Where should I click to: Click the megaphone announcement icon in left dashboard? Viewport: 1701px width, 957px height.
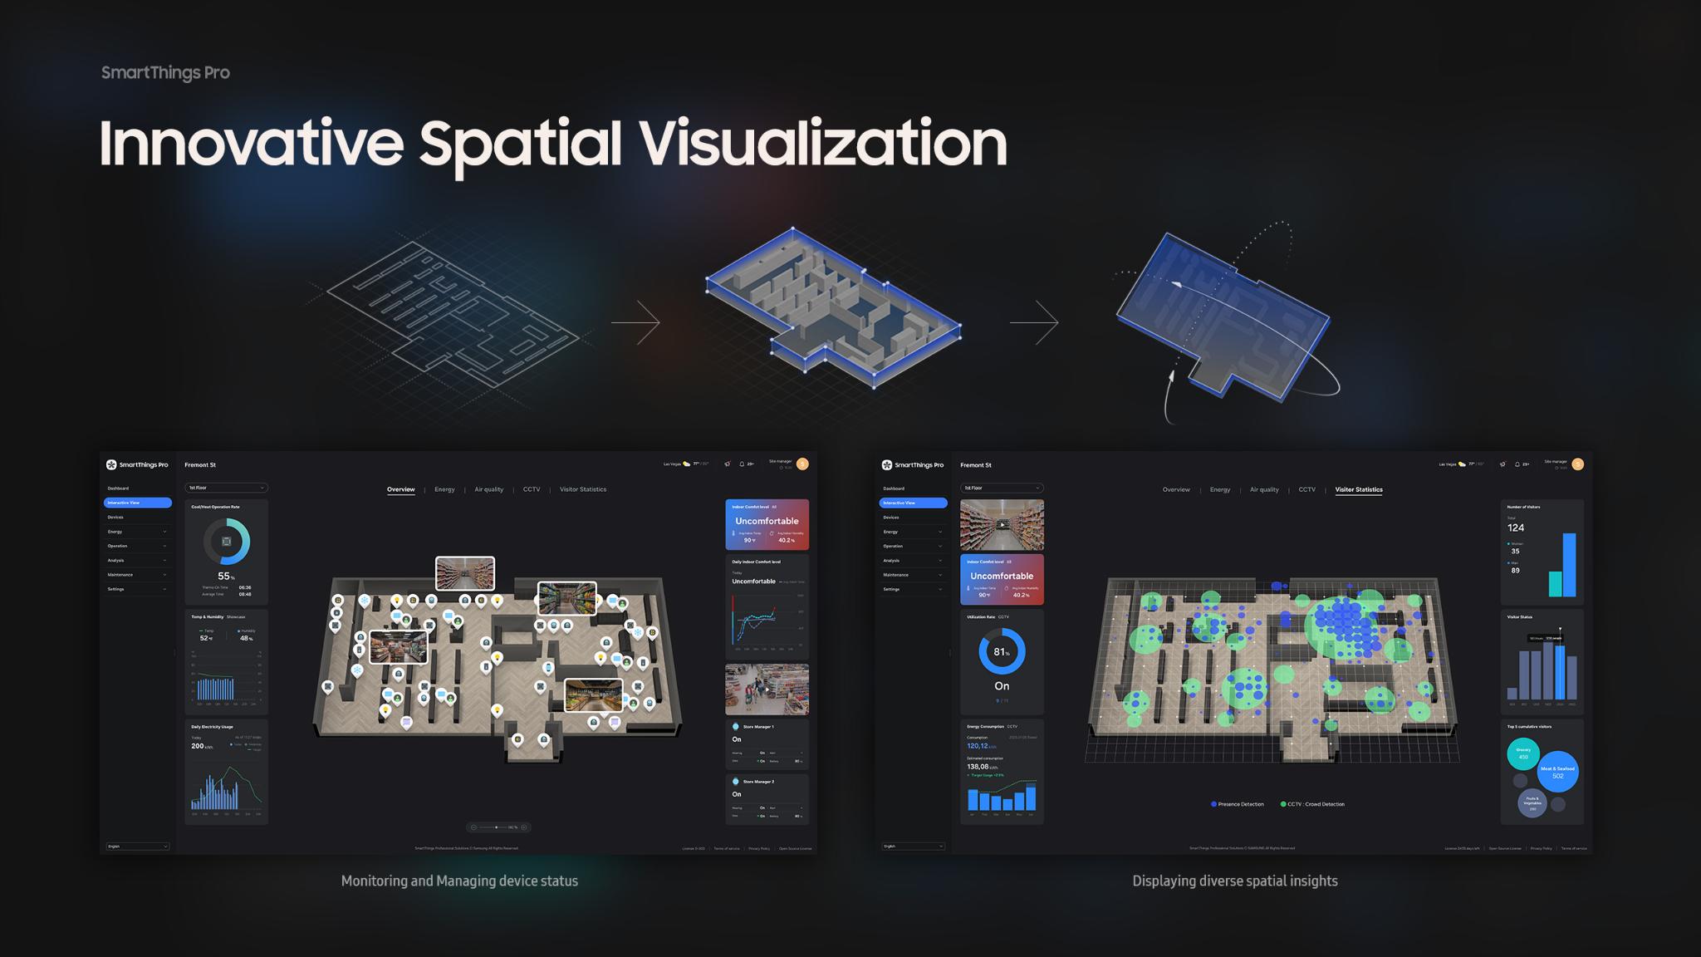coord(728,464)
